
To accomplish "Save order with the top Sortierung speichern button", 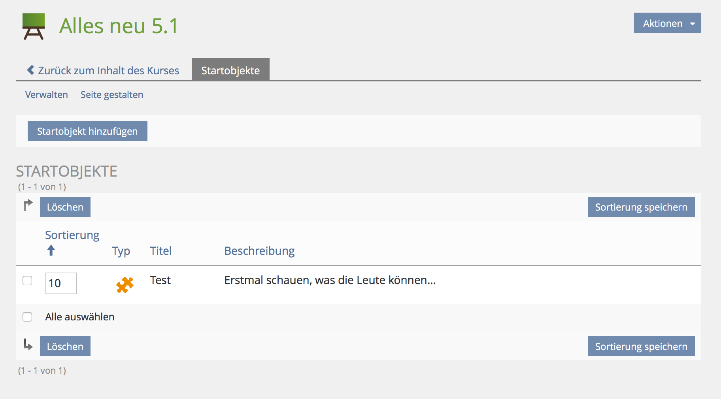I will (x=641, y=207).
